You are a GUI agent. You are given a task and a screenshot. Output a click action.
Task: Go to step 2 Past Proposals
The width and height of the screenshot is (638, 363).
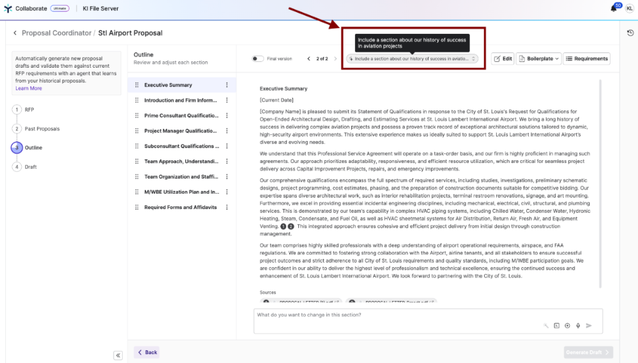36,128
